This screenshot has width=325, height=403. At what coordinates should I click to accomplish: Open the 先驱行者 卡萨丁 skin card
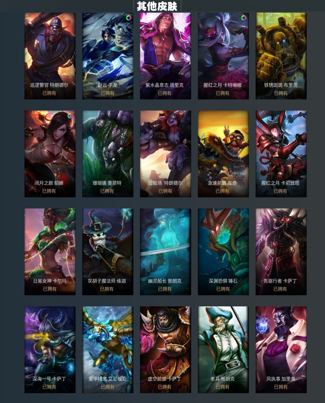[281, 252]
